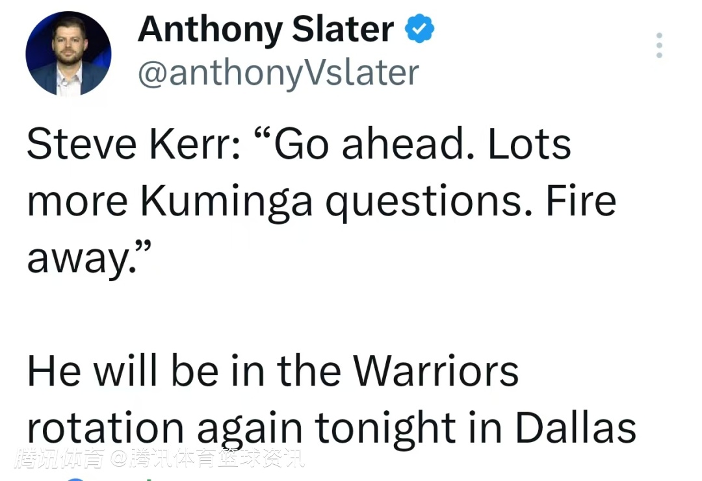702x481 pixels.
Task: Open Anthony Slater's profile avatar
Action: click(68, 54)
